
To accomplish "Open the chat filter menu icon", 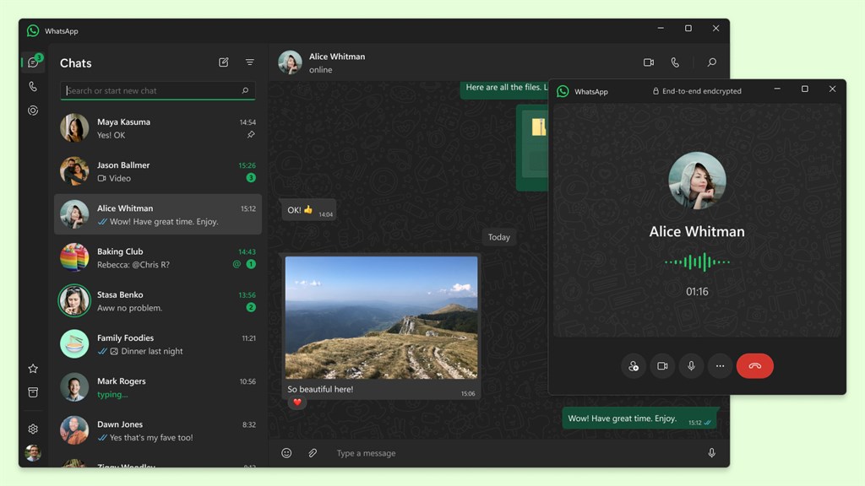I will coord(250,62).
